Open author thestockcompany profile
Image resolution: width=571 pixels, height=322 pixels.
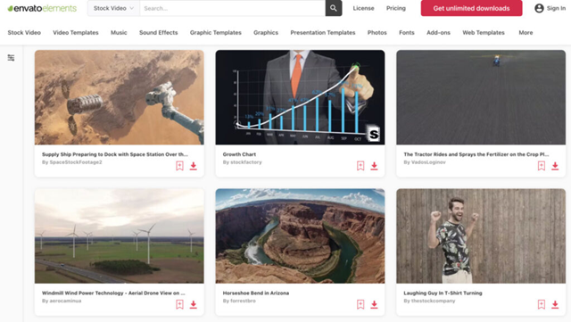433,301
